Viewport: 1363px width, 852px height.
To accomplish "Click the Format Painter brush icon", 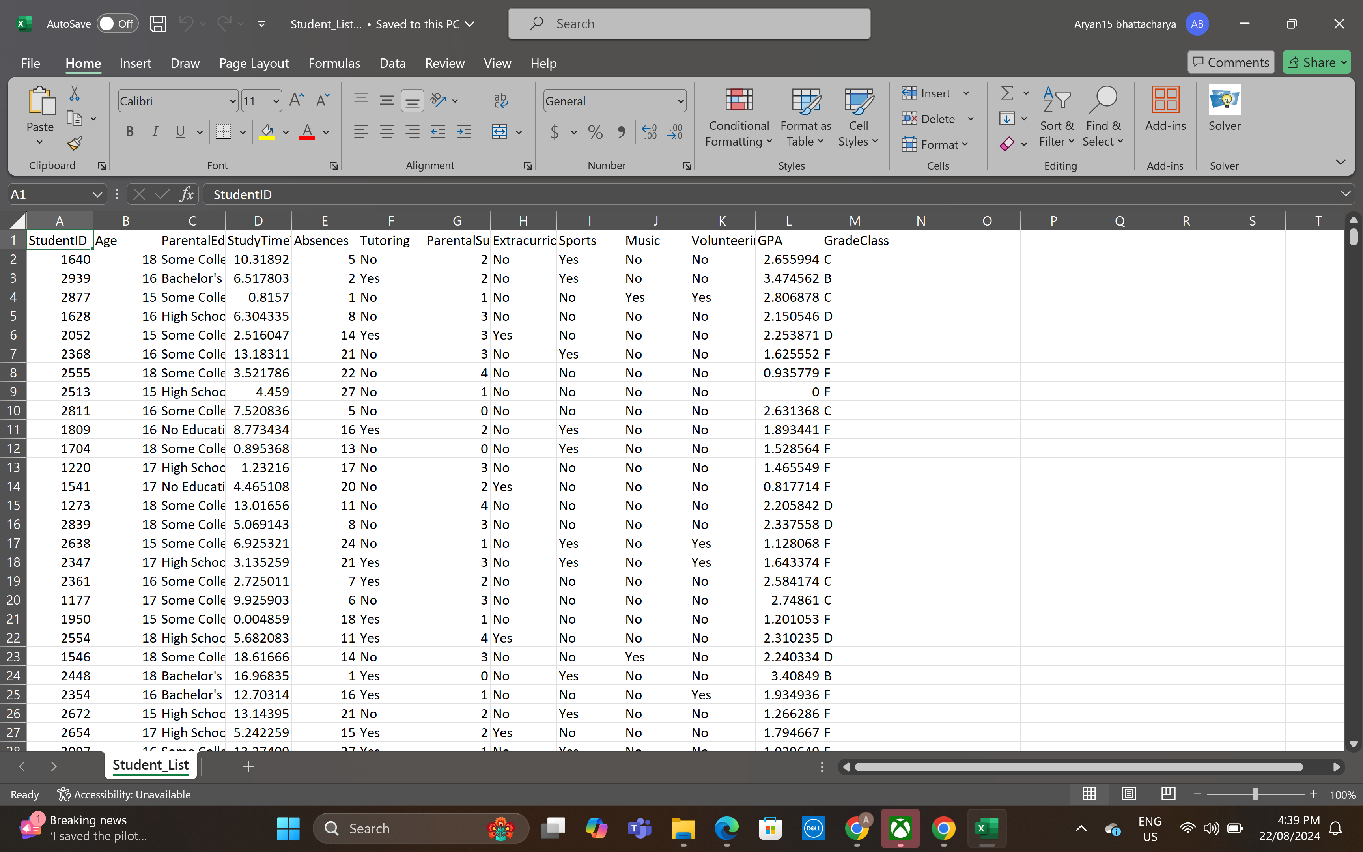I will coord(75,144).
